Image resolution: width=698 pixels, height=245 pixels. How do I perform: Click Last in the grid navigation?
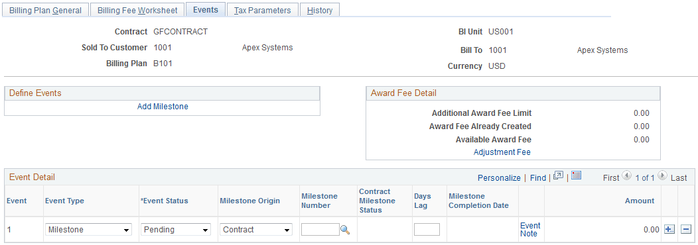(679, 178)
